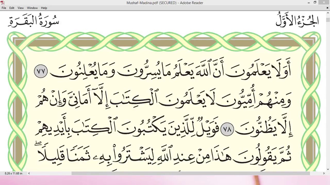The width and height of the screenshot is (330, 185).
Task: Click the horizontal scrollbar right arrow
Action: 324,173
